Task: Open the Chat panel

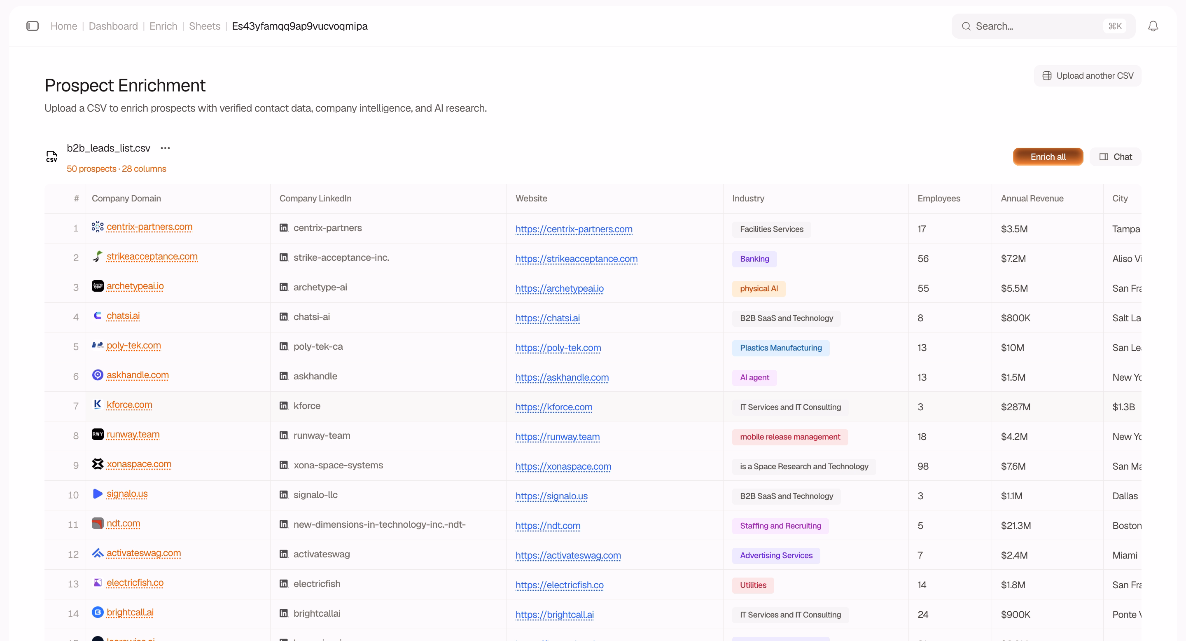Action: [1116, 157]
